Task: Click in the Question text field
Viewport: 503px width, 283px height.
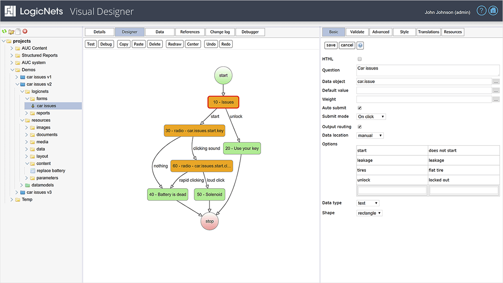Action: coord(428,70)
